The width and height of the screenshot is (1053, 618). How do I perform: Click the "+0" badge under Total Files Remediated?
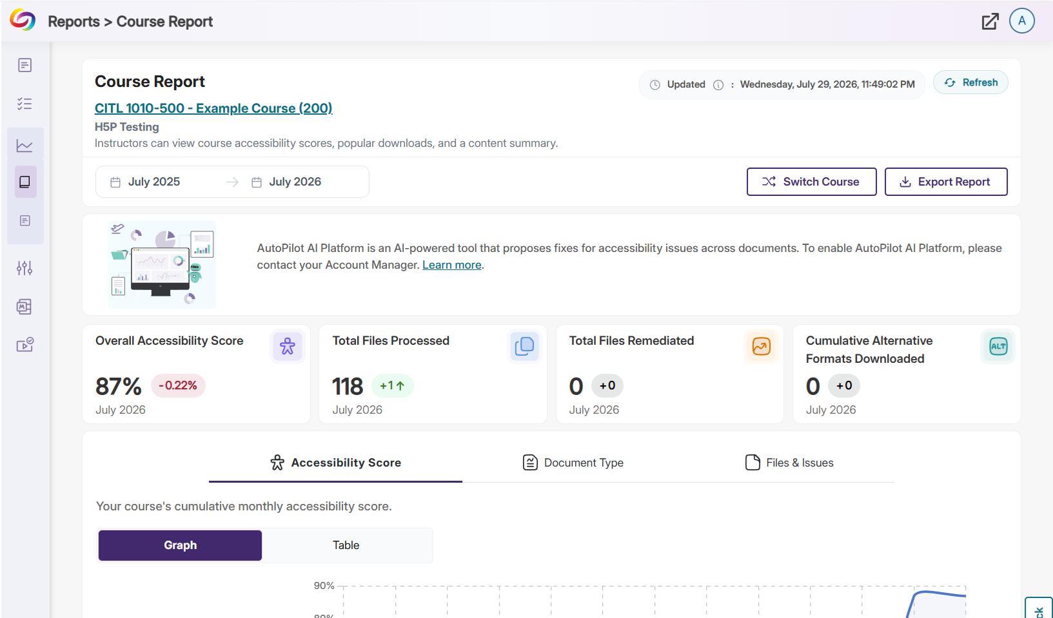[607, 385]
